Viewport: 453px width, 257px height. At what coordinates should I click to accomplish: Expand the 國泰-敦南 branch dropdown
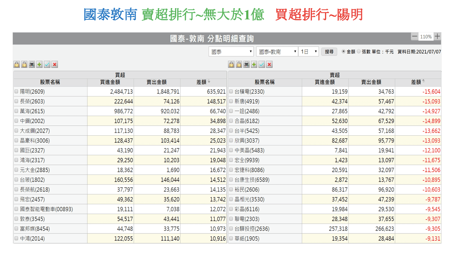pos(277,52)
